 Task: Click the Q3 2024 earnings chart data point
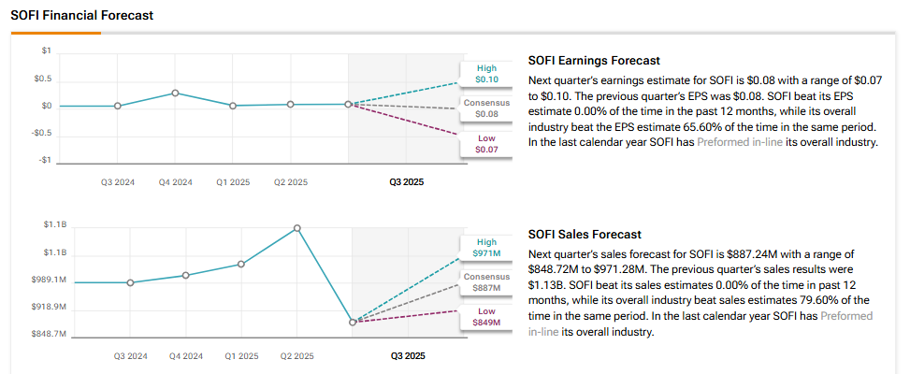117,106
